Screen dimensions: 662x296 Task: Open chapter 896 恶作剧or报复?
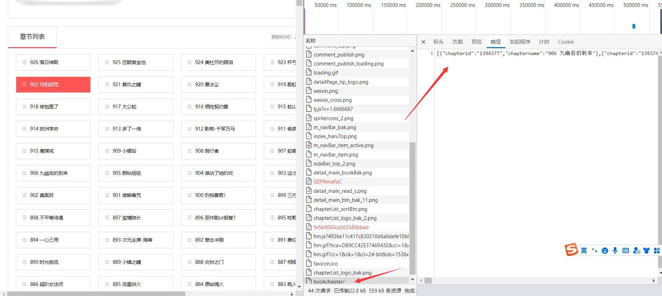pyautogui.click(x=218, y=218)
